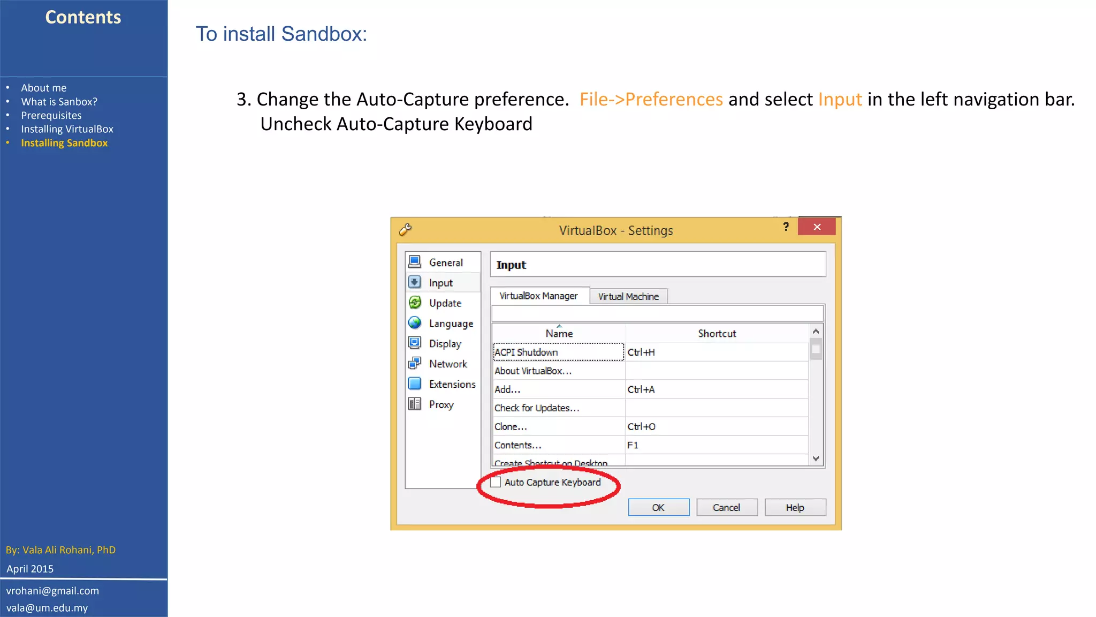Click the Ctrl+A shortcut cell
Image resolution: width=1096 pixels, height=617 pixels.
pos(717,389)
